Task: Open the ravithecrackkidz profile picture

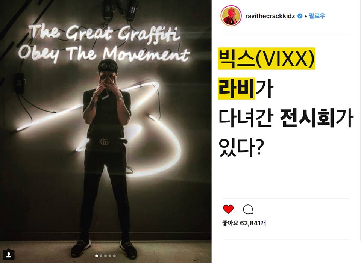Action: click(x=231, y=16)
